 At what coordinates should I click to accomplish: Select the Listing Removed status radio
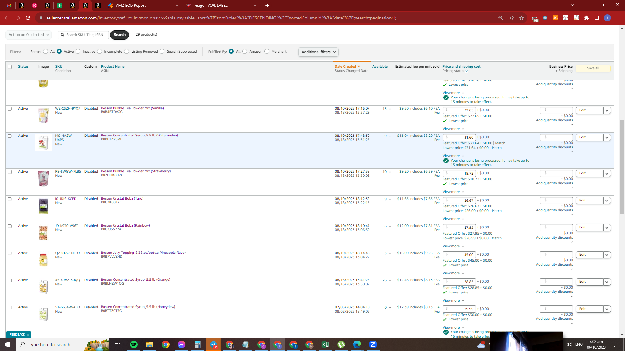pos(127,51)
